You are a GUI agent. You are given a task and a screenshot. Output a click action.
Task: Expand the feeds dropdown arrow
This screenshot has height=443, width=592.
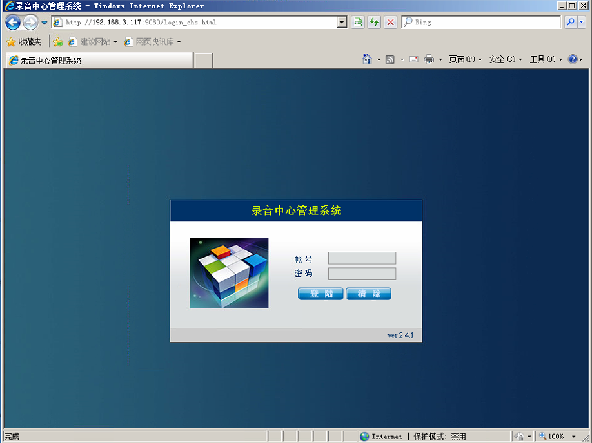click(402, 60)
